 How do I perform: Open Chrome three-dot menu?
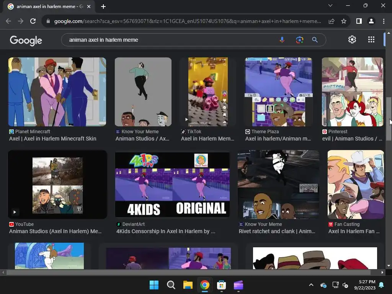coord(384,21)
